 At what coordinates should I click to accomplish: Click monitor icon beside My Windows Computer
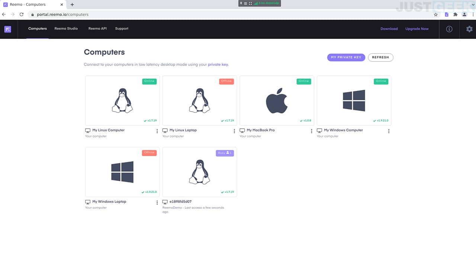click(x=319, y=131)
